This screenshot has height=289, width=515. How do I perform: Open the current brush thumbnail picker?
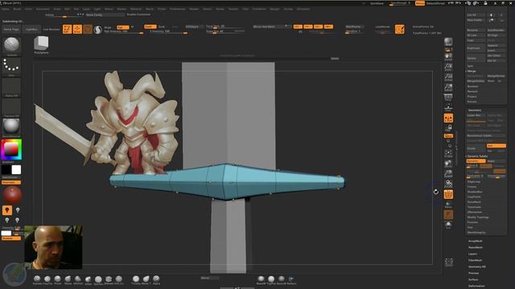[11, 45]
